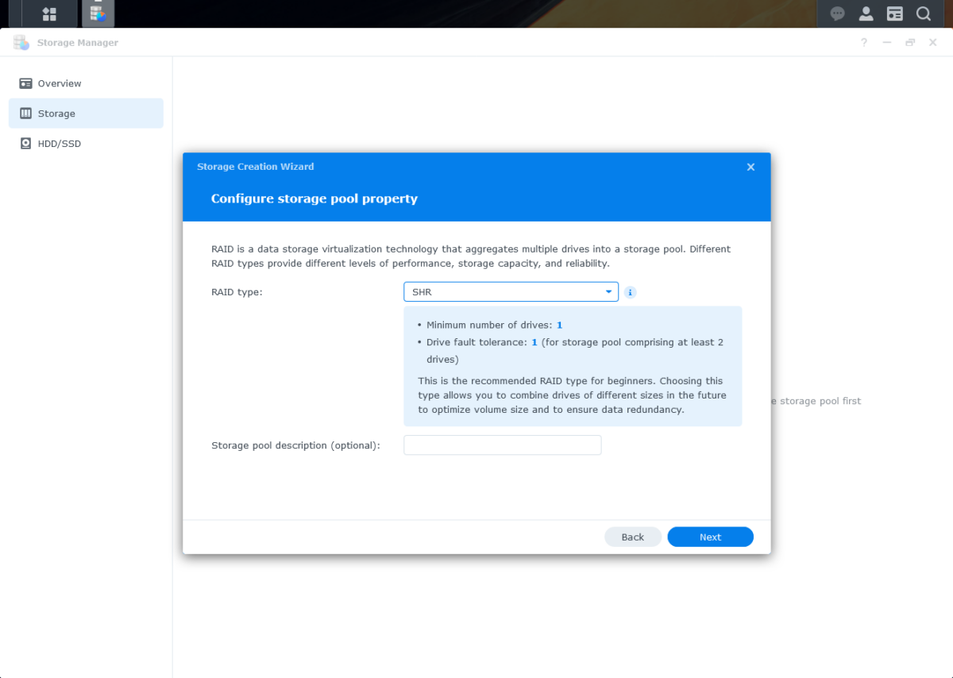Open the widgets panel icon
953x678 pixels.
894,13
